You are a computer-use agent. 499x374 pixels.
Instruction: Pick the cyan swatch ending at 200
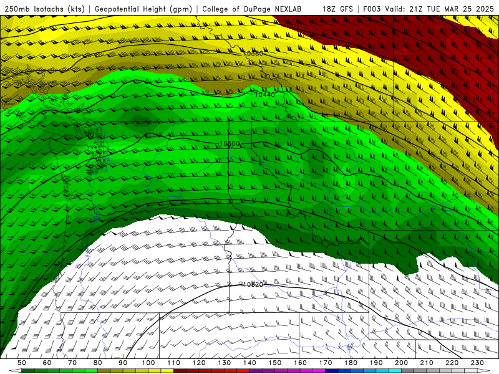tap(395, 371)
